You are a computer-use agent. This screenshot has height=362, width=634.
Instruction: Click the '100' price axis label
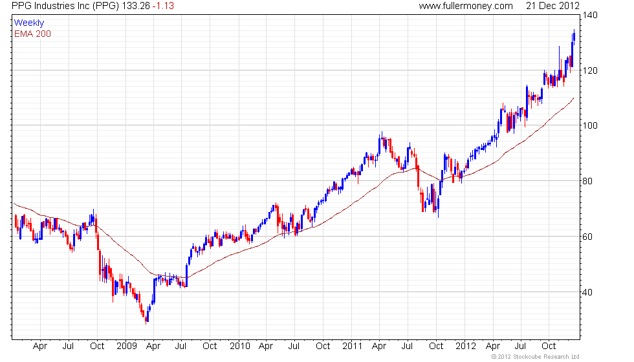[590, 125]
